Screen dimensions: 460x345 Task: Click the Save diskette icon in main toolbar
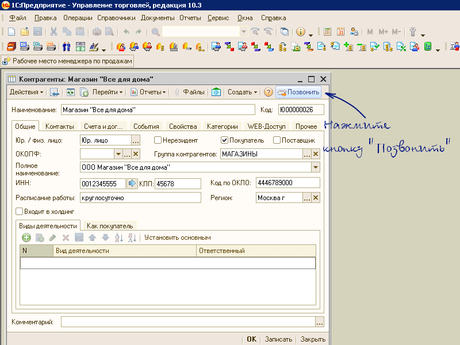coord(37,32)
